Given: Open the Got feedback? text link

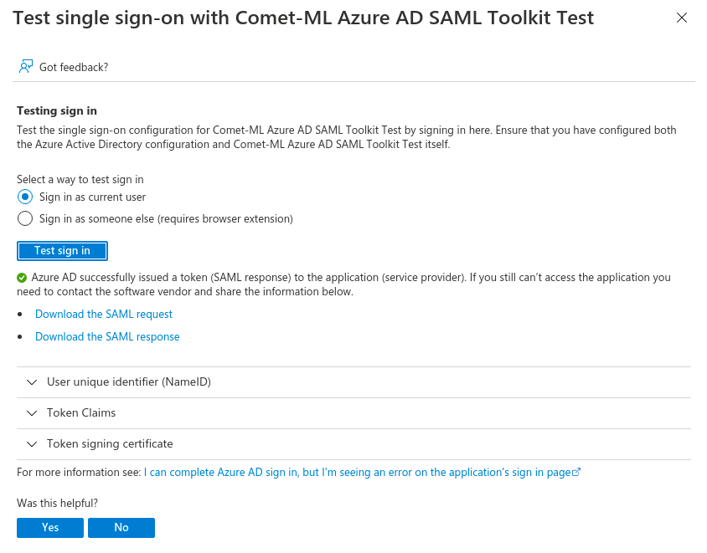Looking at the screenshot, I should (x=74, y=67).
